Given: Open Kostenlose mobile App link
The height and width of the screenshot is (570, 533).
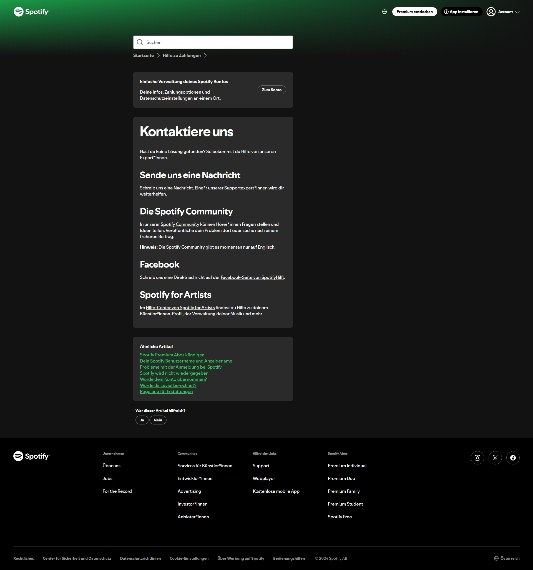Looking at the screenshot, I should pyautogui.click(x=276, y=491).
